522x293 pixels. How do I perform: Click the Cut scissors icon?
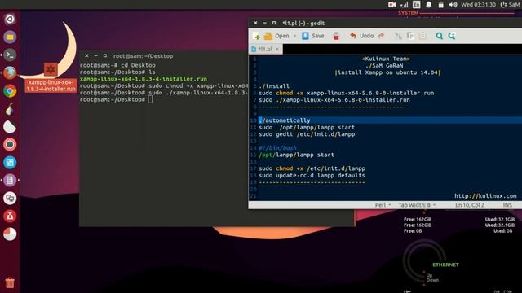pos(398,36)
